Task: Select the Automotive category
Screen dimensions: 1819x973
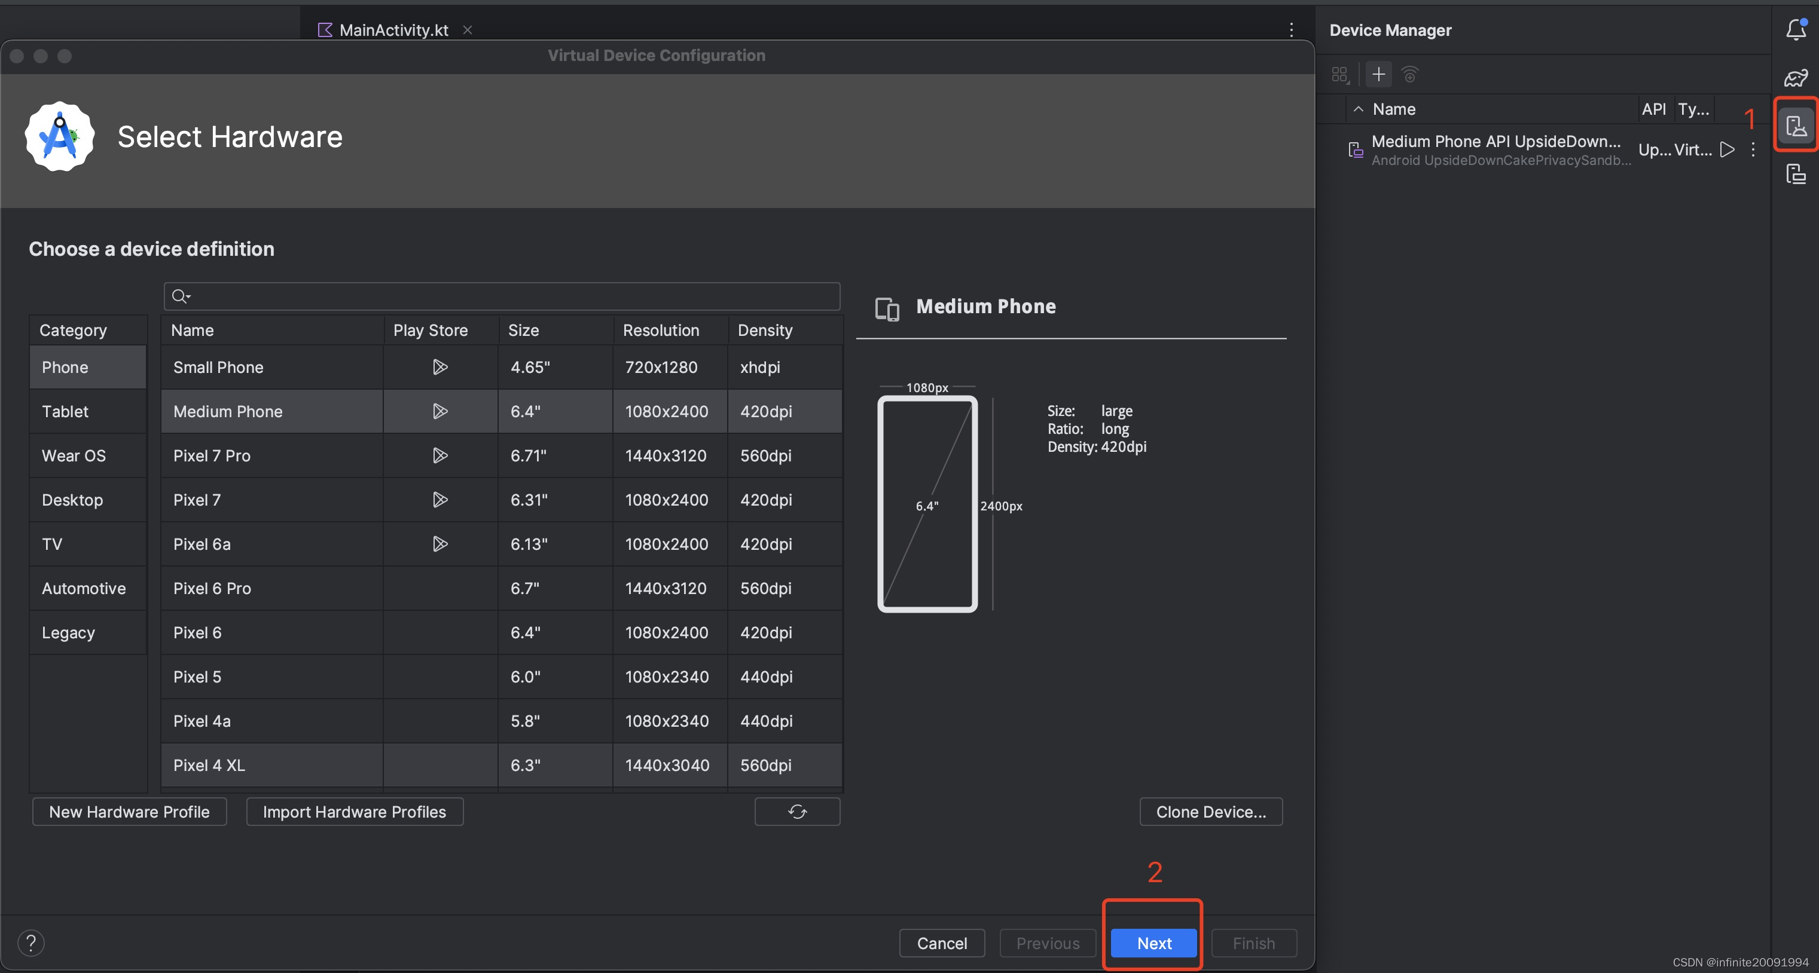Action: [x=87, y=589]
